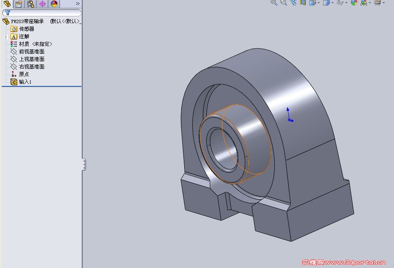Open Apply Scene dropdown arrow

tap(370, 3)
